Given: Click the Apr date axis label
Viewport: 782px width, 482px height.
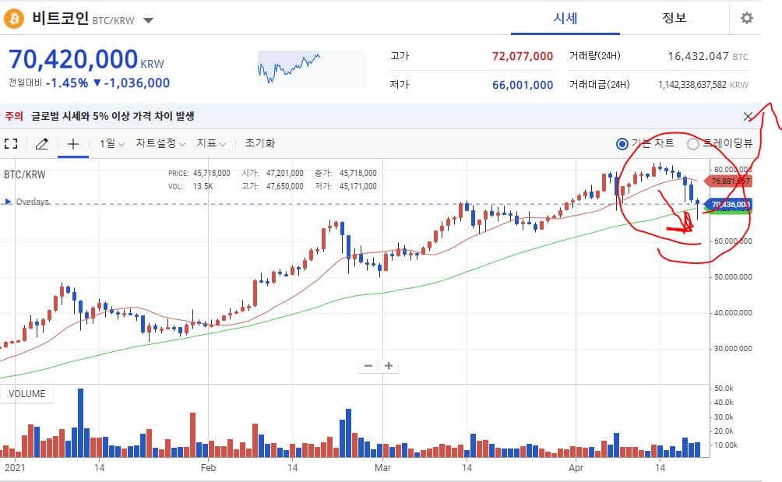Looking at the screenshot, I should pos(576,467).
